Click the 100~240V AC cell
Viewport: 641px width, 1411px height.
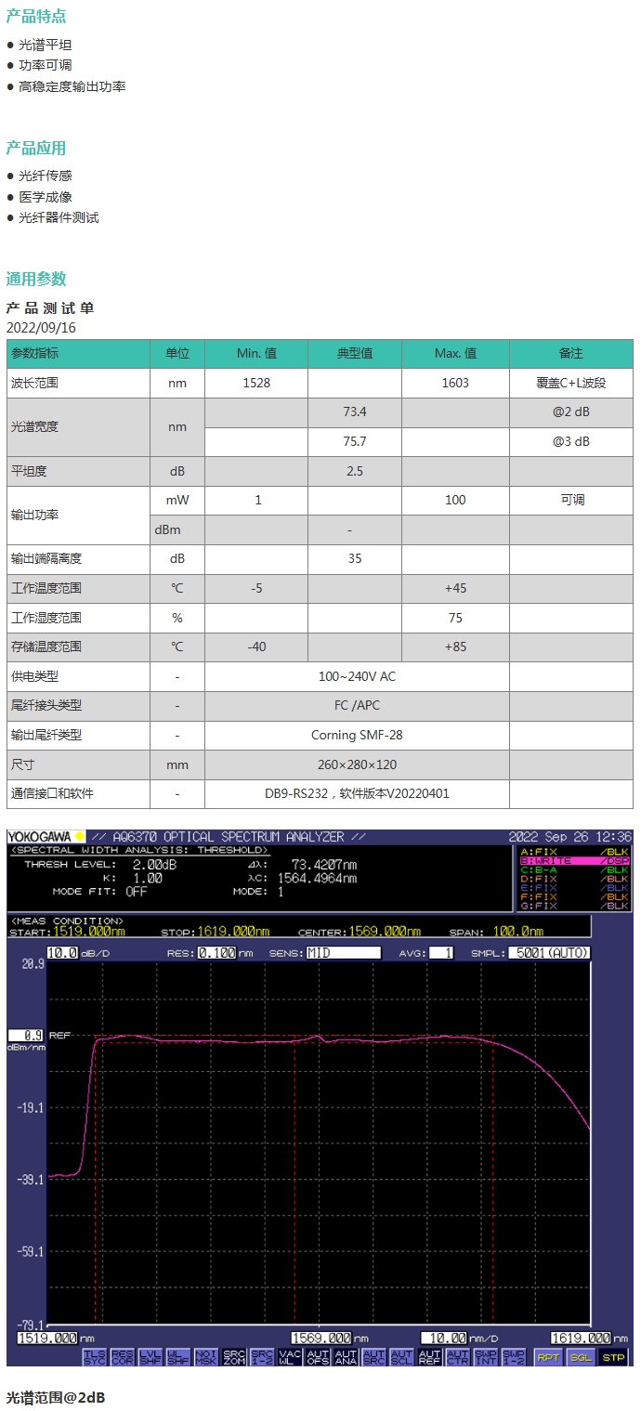[x=357, y=676]
